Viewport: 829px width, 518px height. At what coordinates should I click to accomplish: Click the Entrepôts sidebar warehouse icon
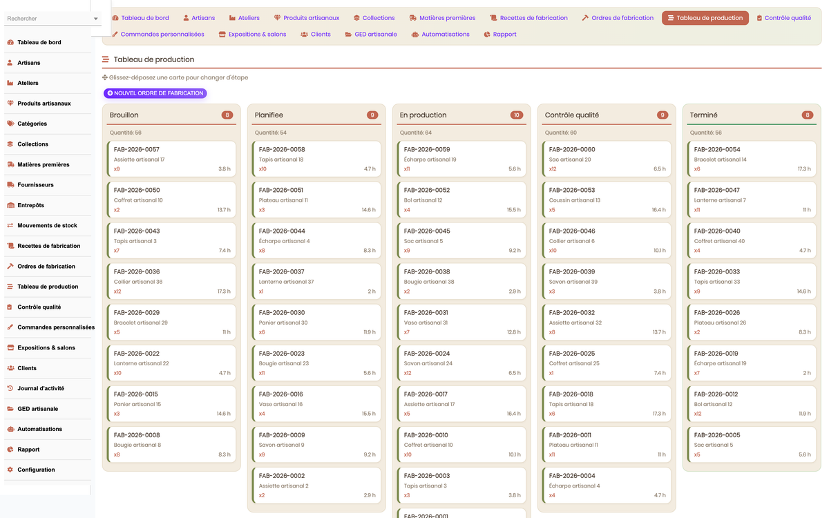[10, 205]
